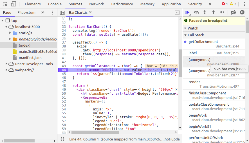Open the Application tab

point(171,4)
